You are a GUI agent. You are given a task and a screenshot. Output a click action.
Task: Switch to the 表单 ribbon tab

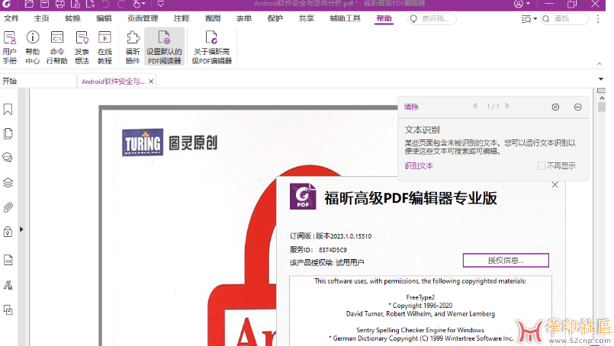[x=244, y=18]
